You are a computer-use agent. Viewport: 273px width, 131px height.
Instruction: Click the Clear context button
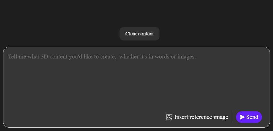tap(139, 34)
